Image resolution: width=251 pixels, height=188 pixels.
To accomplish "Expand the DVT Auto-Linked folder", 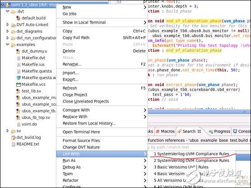I will pyautogui.click(x=7, y=25).
